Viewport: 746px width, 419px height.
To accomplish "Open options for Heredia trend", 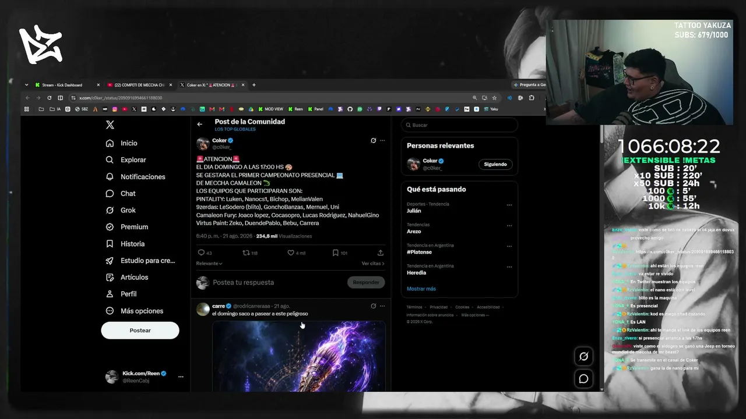I will tap(509, 267).
